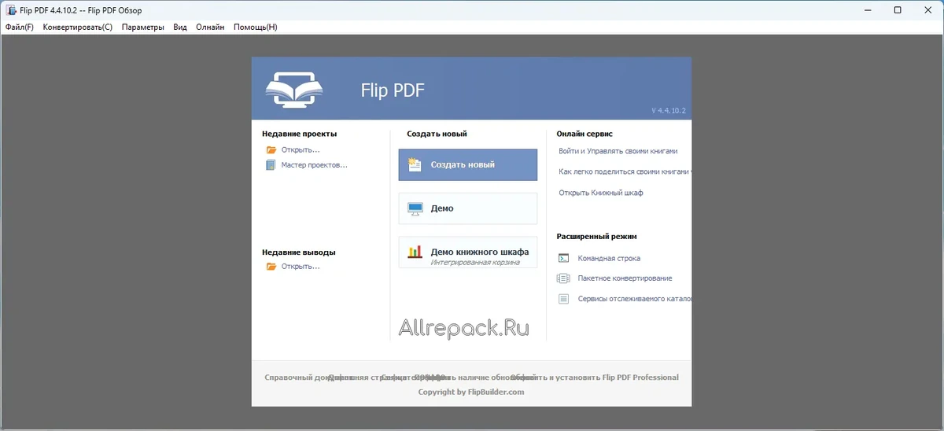
Task: Open the Параметры menu
Action: pos(143,27)
